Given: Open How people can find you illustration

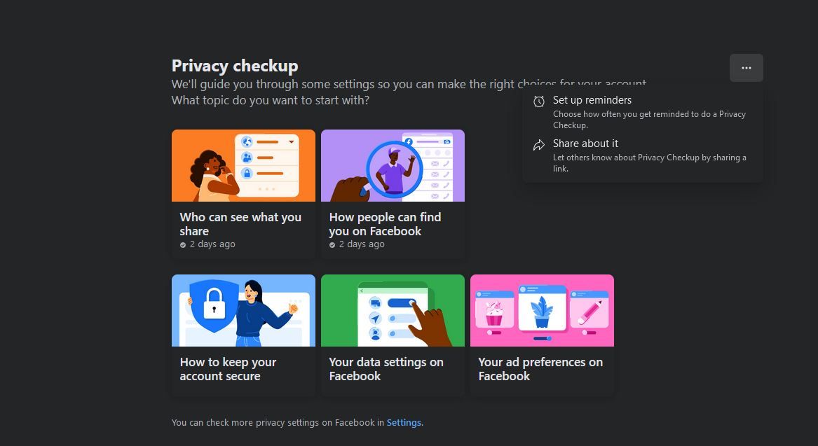Looking at the screenshot, I should pos(393,166).
